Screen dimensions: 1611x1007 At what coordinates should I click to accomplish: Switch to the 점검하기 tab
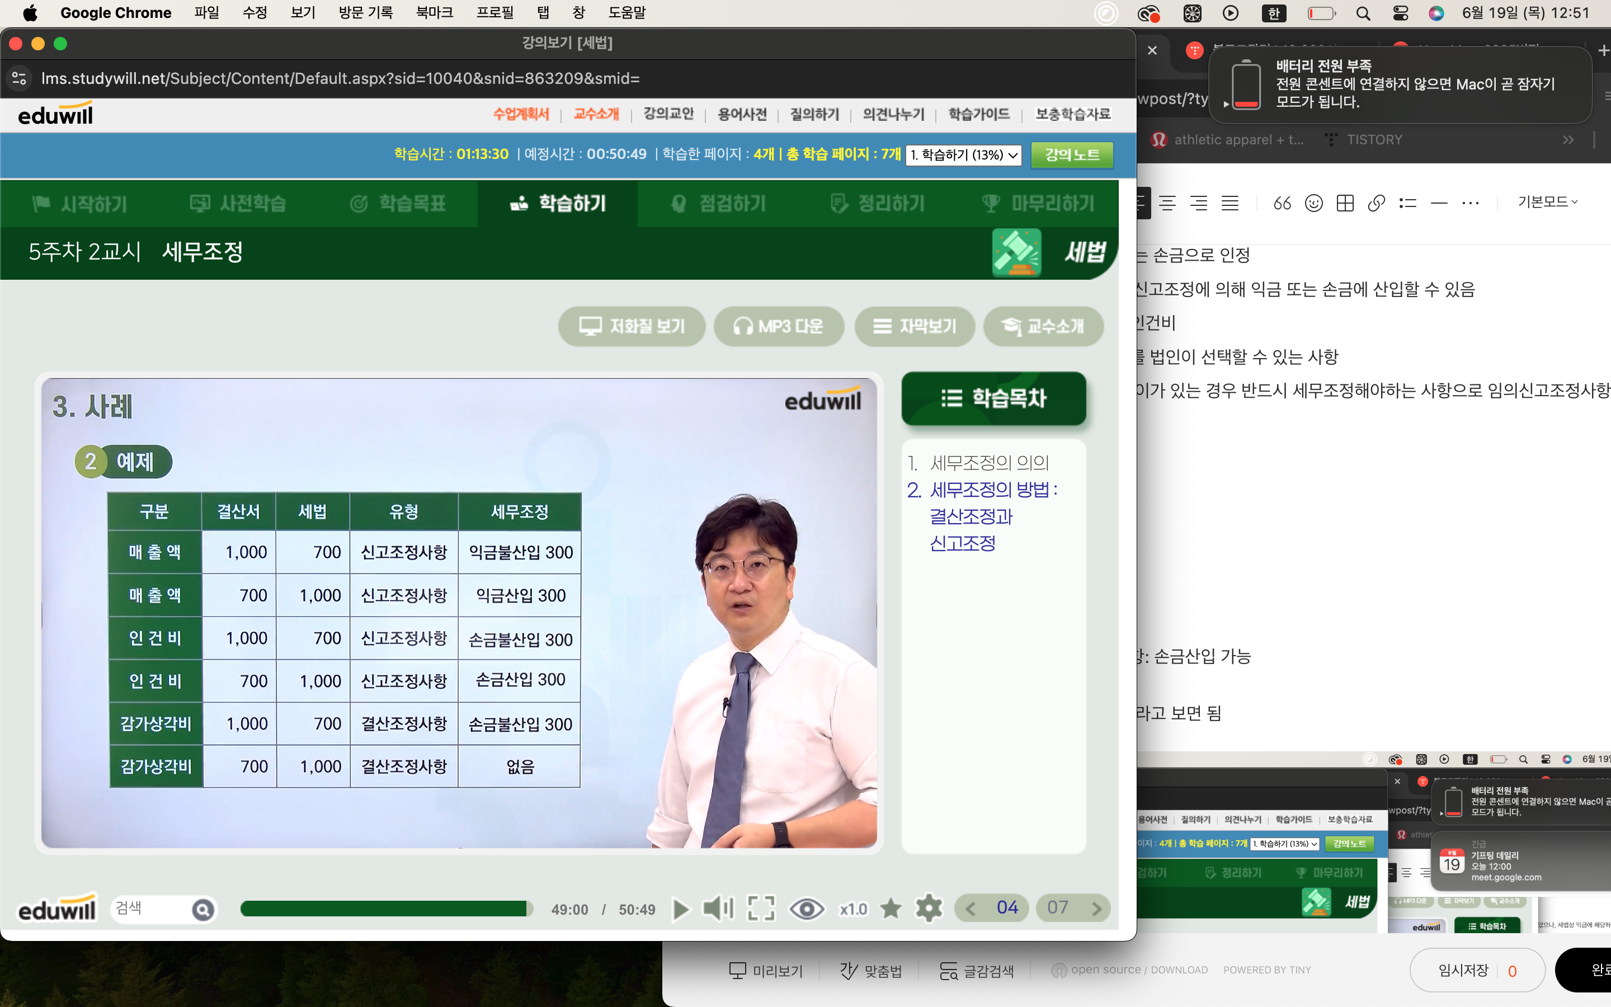point(719,204)
